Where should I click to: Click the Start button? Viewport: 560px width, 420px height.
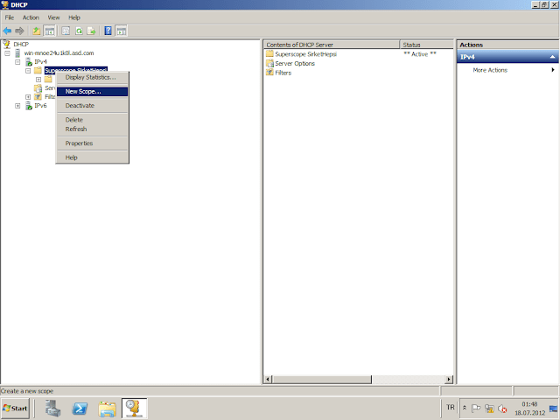point(16,408)
